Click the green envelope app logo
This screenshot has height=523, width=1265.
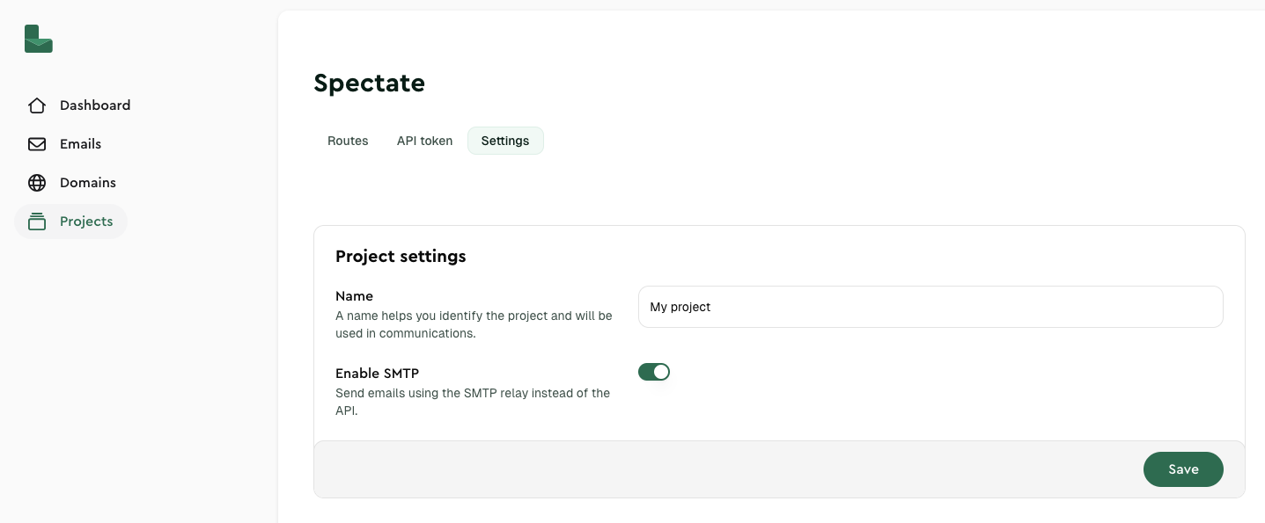pyautogui.click(x=39, y=39)
